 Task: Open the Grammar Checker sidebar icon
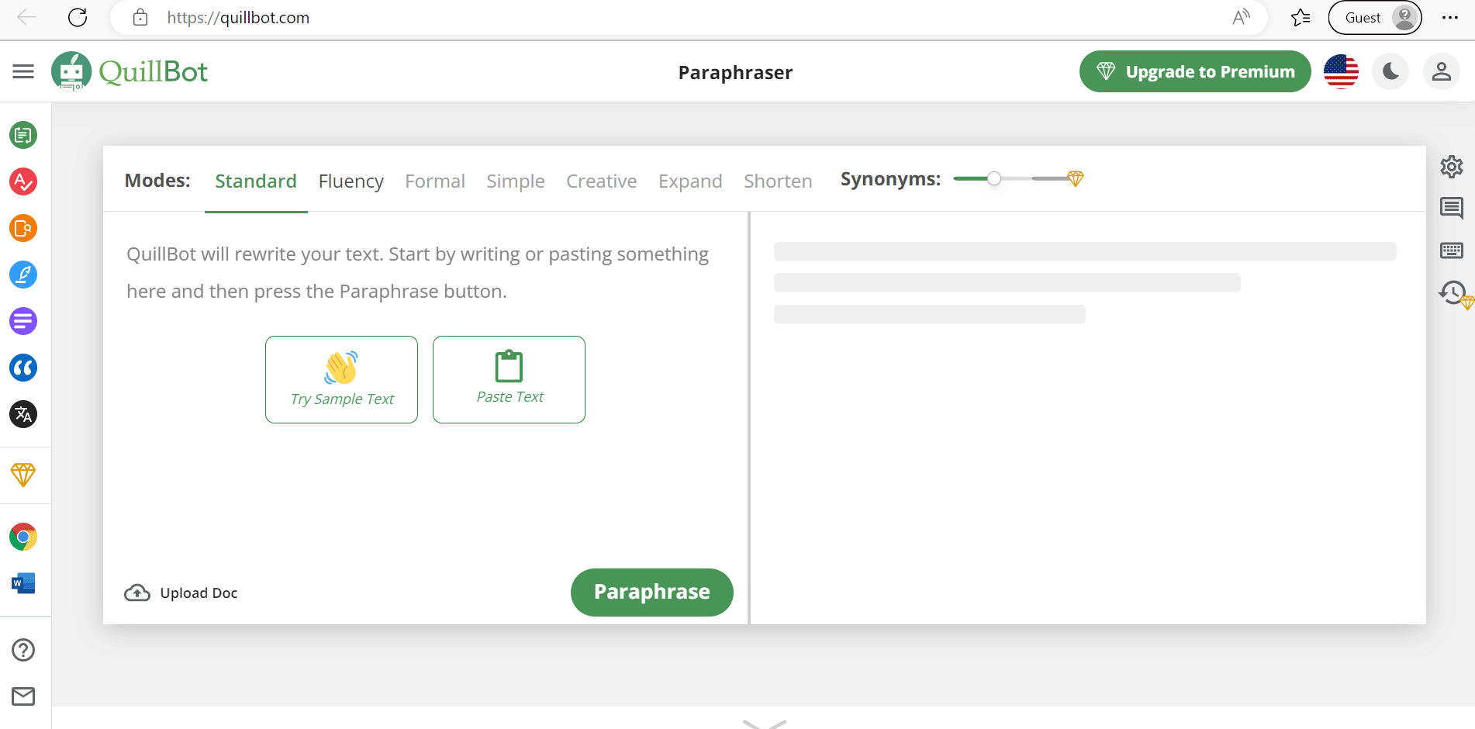coord(23,181)
